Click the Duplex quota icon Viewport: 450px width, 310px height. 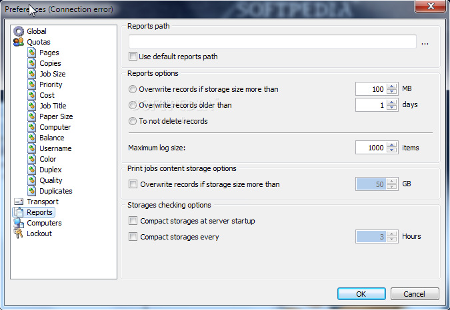click(x=32, y=170)
